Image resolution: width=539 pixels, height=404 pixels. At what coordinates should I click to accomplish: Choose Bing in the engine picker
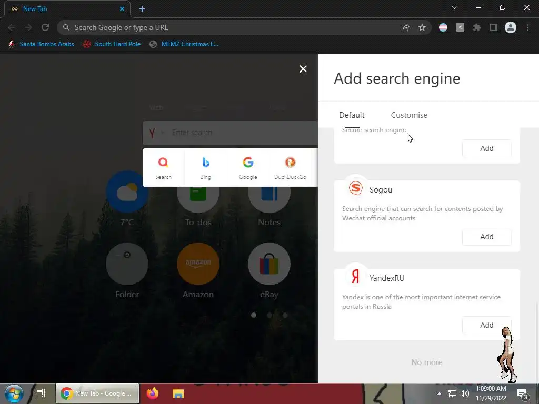click(x=206, y=168)
